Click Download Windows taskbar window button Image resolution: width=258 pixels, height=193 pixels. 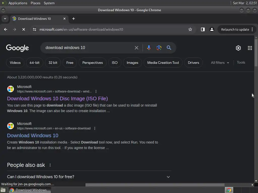point(30,190)
